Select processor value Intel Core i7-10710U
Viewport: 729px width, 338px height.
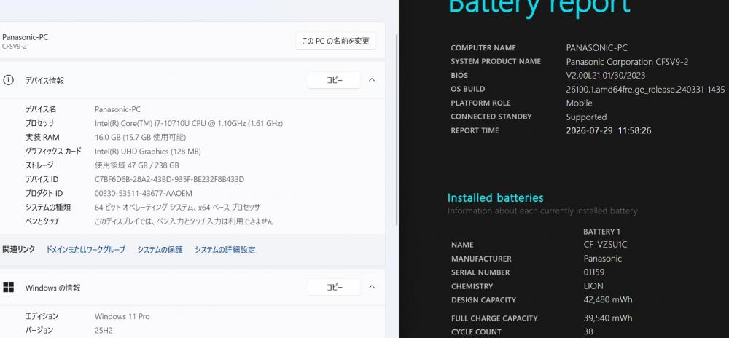pyautogui.click(x=189, y=124)
